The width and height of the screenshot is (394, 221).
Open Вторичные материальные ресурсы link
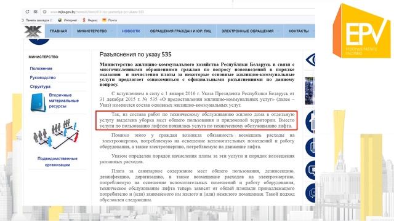tap(64, 101)
